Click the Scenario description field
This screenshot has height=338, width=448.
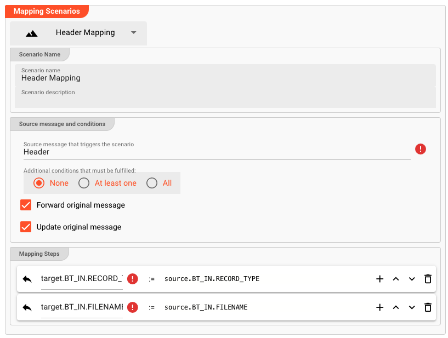[x=225, y=99]
